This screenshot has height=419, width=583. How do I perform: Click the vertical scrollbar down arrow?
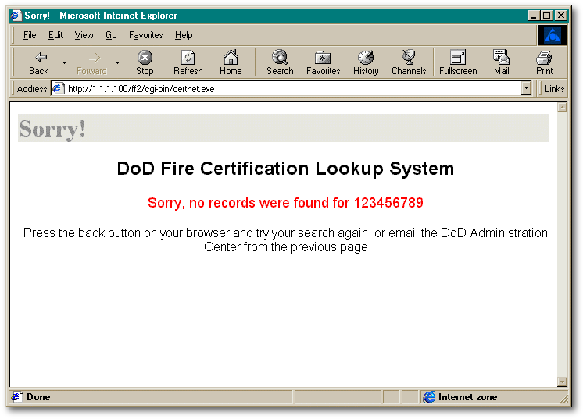coord(562,382)
